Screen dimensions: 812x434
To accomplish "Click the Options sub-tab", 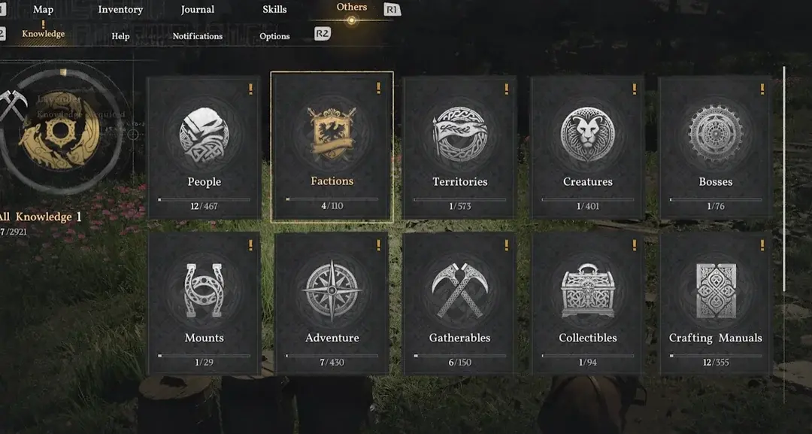I will [x=274, y=36].
